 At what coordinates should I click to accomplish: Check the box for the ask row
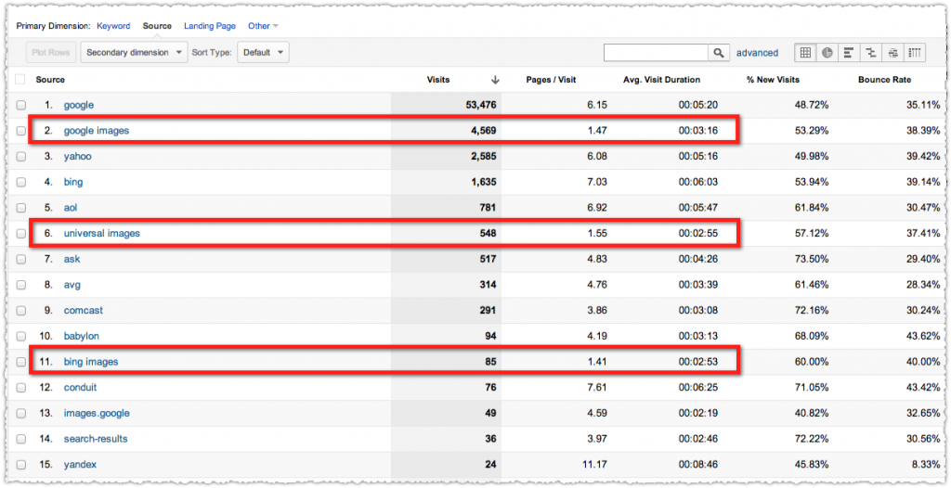[x=21, y=259]
